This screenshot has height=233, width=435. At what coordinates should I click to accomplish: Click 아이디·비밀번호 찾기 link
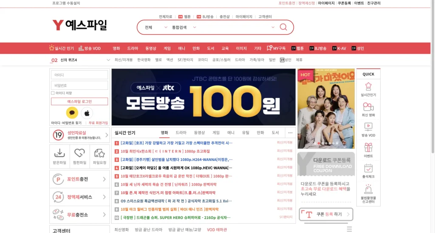pyautogui.click(x=66, y=123)
